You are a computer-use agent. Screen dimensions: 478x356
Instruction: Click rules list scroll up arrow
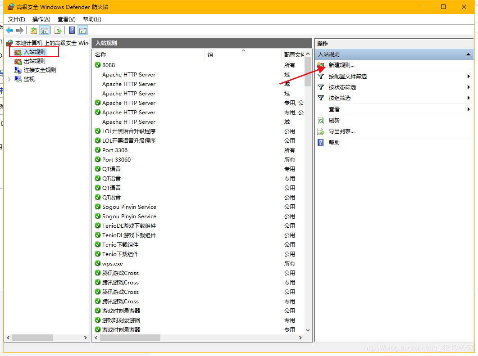pos(308,54)
